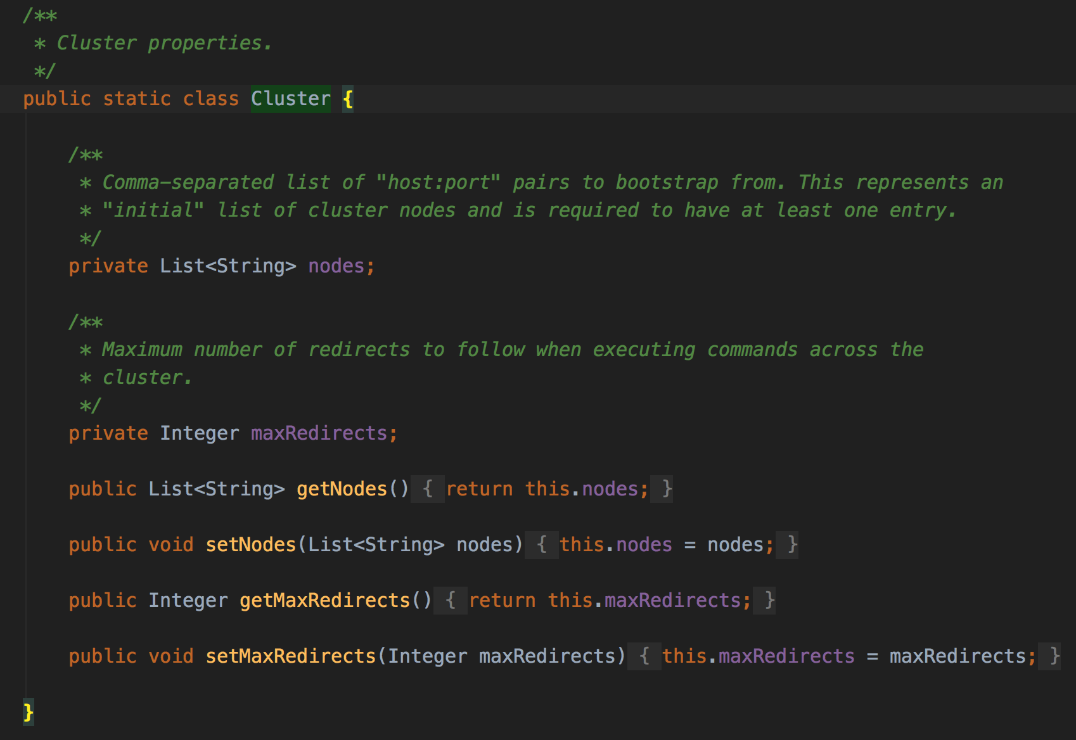
Task: Click the closing brace at file bottom
Action: pyautogui.click(x=27, y=712)
